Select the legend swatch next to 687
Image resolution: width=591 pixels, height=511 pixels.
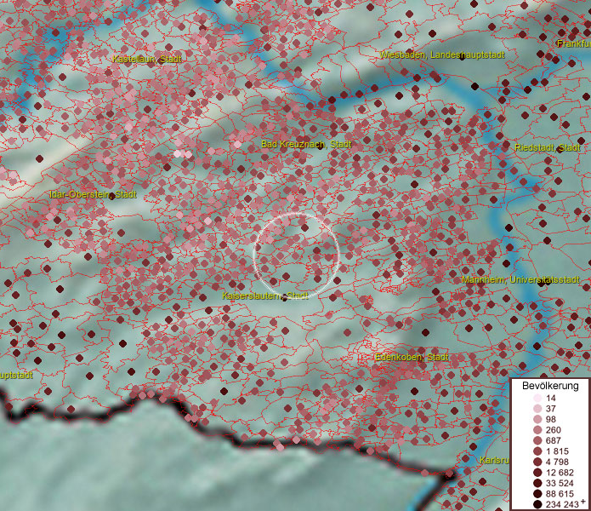[537, 440]
